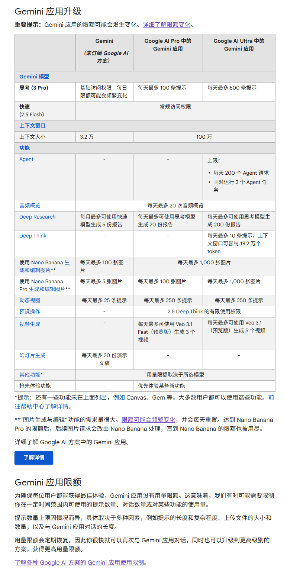Click the 限额可能会频繁变化 link
The width and height of the screenshot is (287, 578).
click(x=148, y=420)
